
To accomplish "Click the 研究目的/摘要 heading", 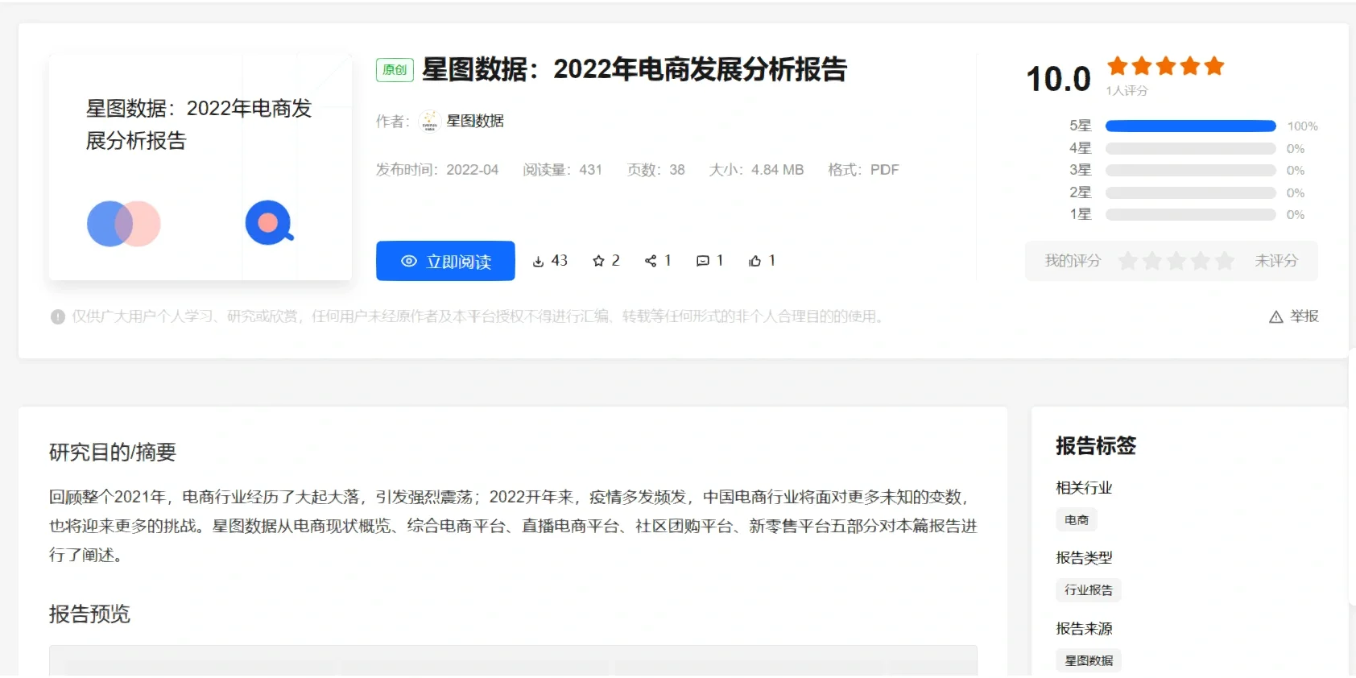I will (x=113, y=453).
